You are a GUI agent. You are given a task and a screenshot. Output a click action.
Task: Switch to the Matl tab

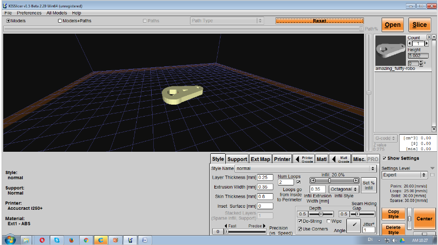coord(322,159)
